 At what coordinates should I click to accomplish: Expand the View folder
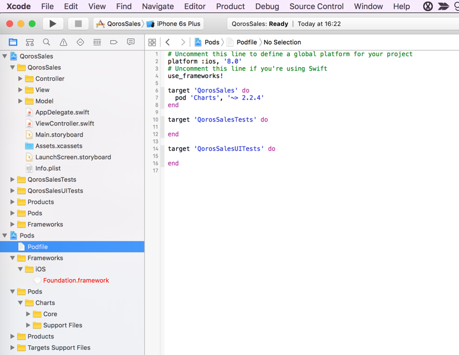pyautogui.click(x=20, y=89)
